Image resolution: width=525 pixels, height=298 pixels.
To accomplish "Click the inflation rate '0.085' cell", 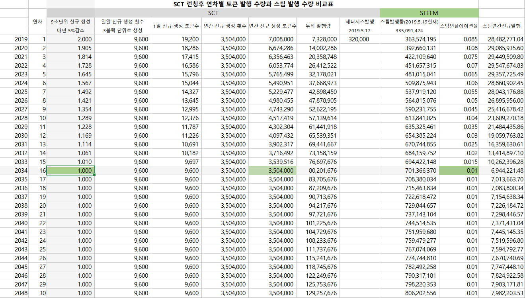I will tap(459, 39).
